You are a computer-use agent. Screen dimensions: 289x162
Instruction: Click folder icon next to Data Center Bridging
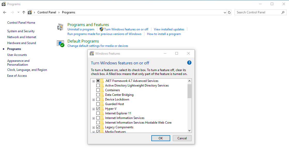coord(102,95)
